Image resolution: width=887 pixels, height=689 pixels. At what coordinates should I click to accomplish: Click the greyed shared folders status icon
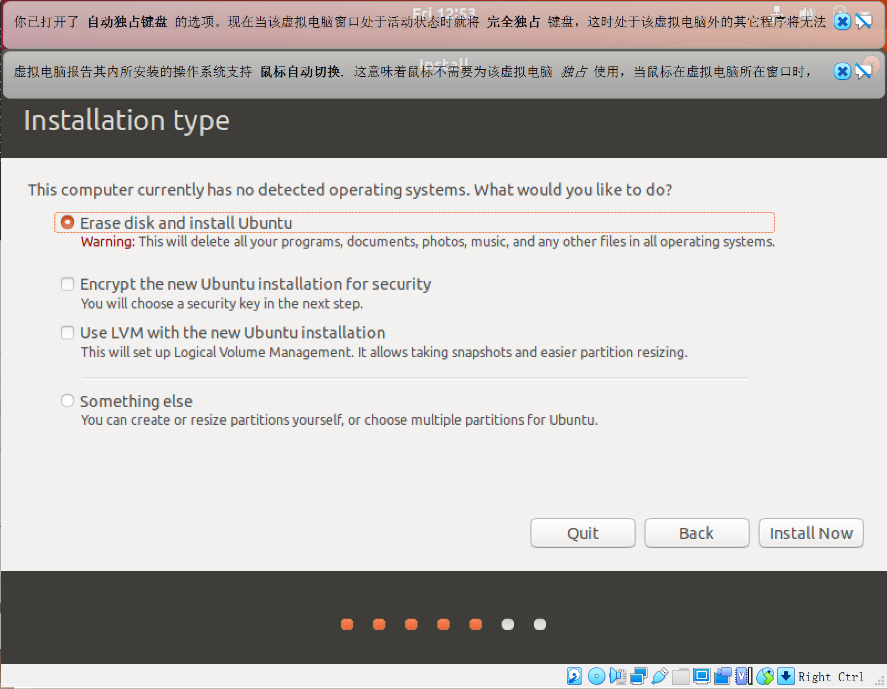(x=680, y=676)
